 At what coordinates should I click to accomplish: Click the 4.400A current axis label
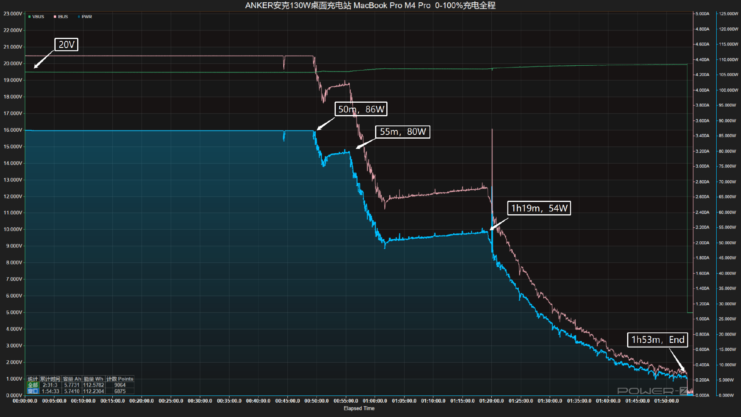(702, 59)
